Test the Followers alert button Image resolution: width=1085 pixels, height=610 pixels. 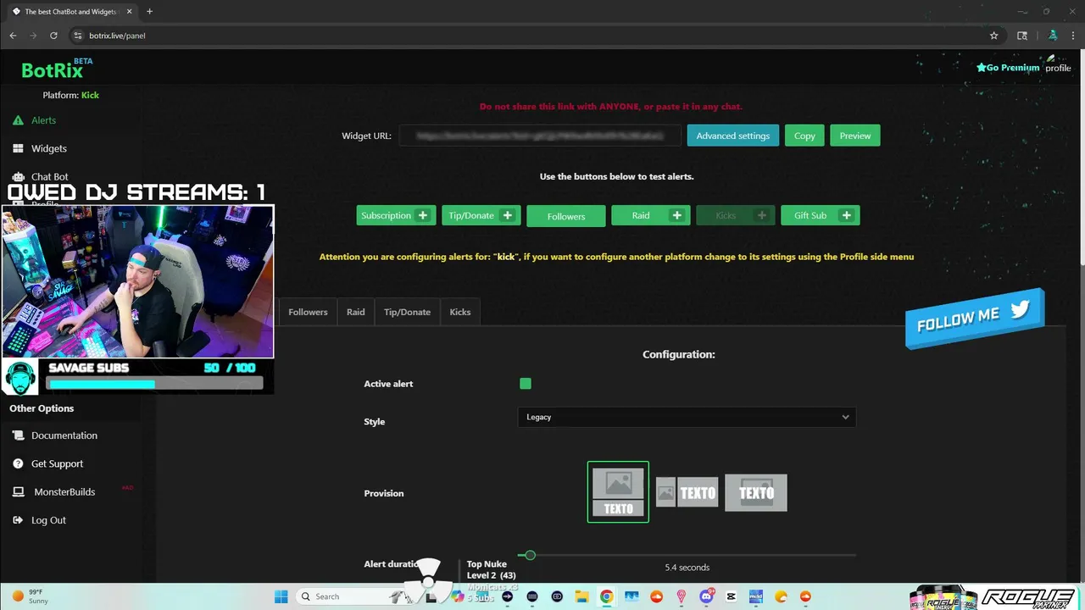click(x=566, y=216)
